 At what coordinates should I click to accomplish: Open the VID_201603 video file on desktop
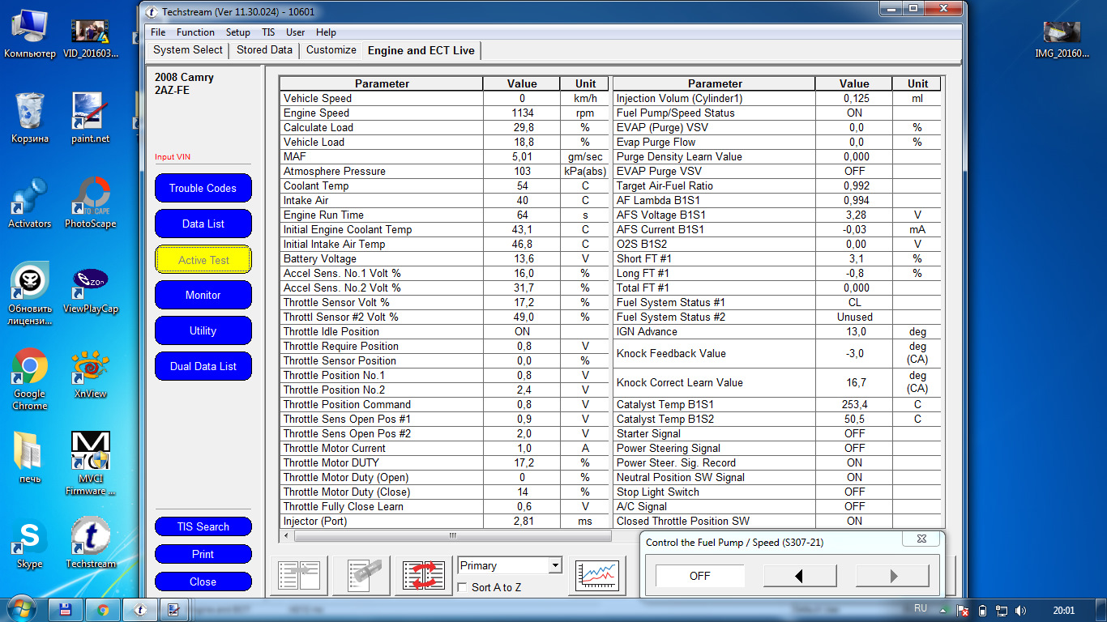pos(90,37)
